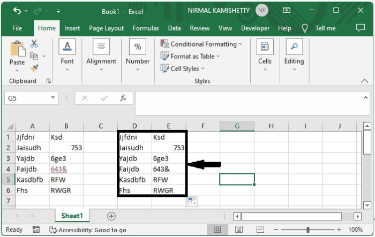Switch to the Insert tab
375x237 pixels.
[72, 28]
